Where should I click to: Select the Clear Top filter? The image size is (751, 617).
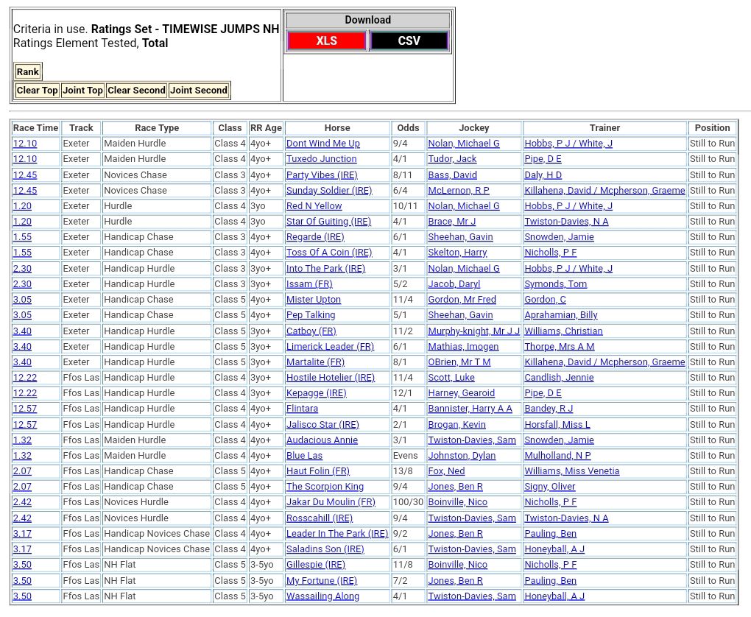(x=37, y=91)
